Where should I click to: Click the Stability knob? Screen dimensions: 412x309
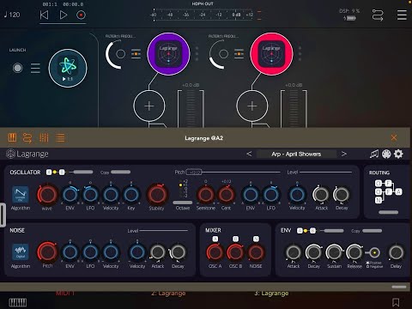click(x=157, y=195)
